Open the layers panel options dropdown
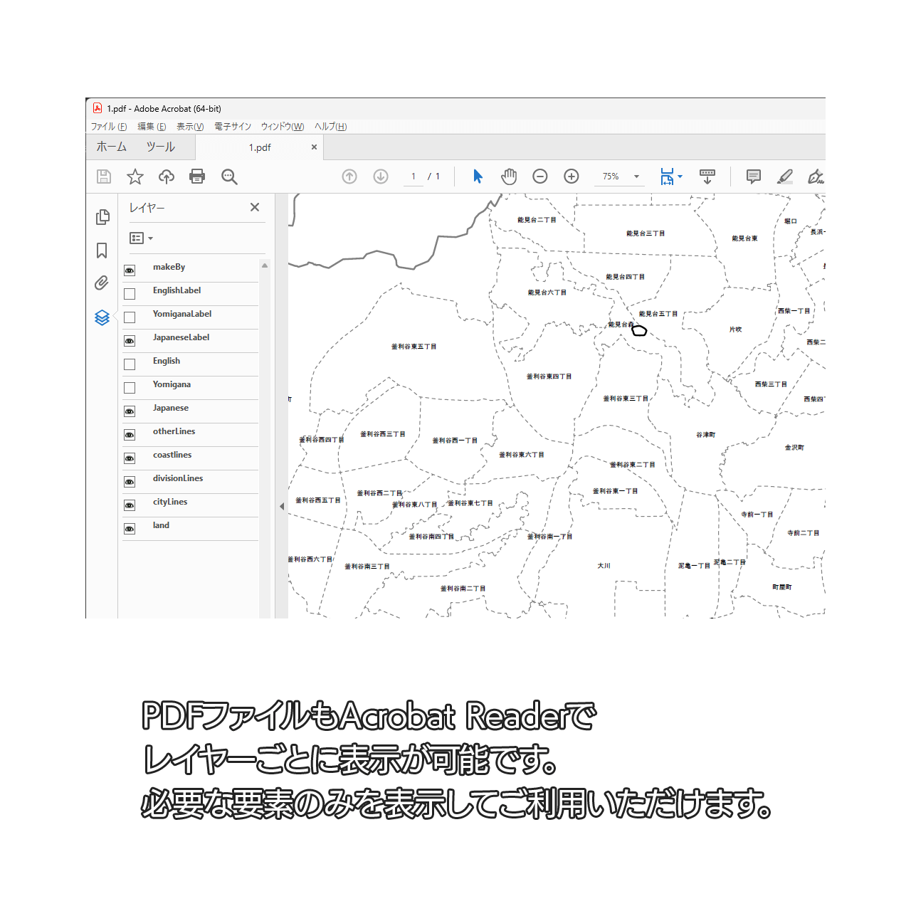 [x=141, y=238]
